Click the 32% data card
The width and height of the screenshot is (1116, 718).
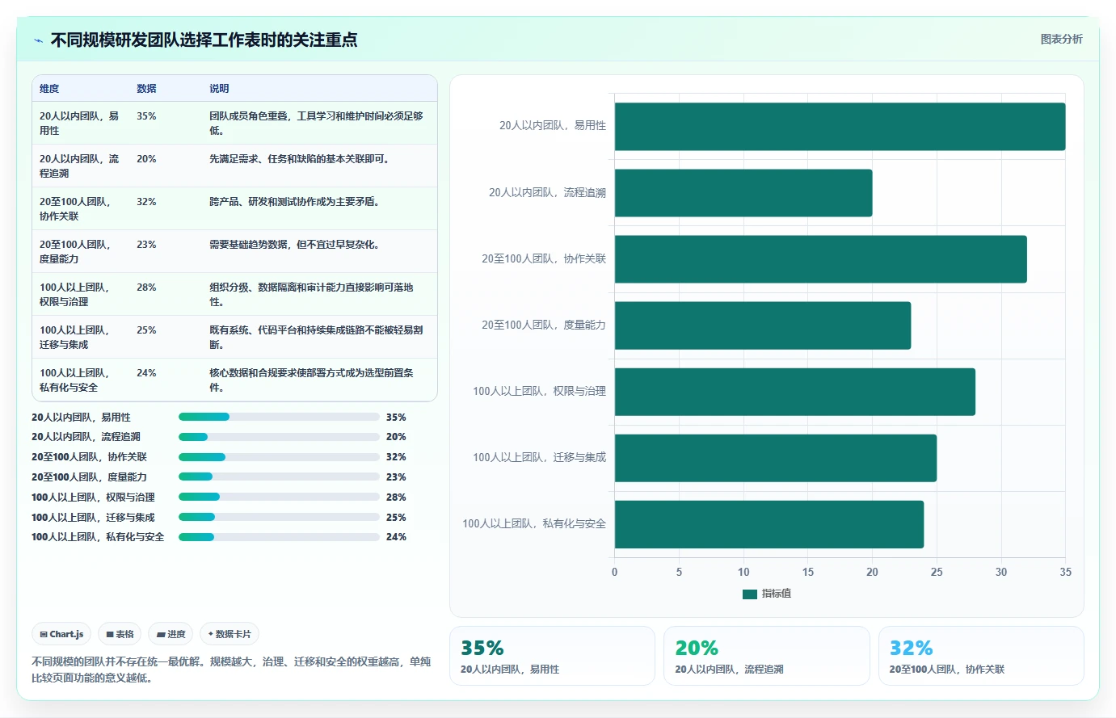[x=981, y=656]
